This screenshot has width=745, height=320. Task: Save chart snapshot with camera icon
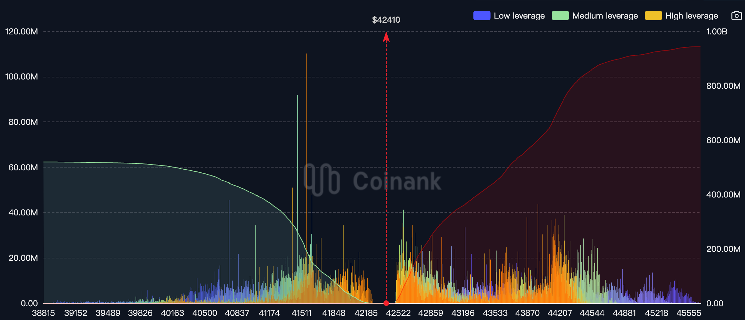[x=736, y=15]
